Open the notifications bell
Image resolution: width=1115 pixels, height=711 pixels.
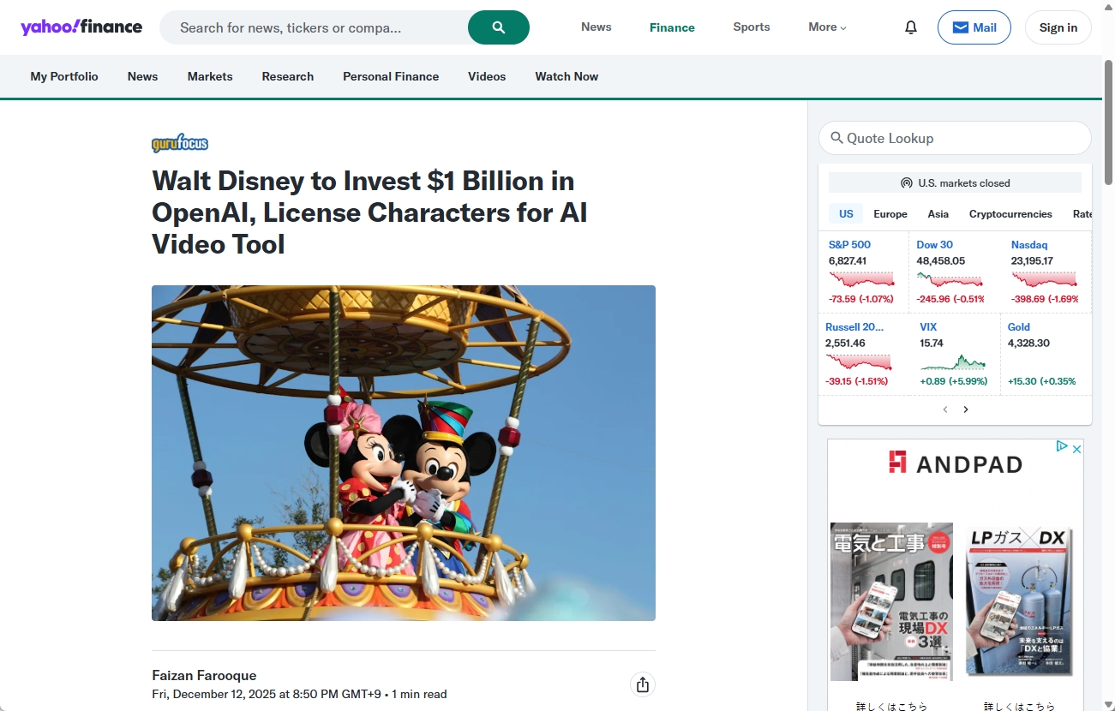tap(911, 27)
